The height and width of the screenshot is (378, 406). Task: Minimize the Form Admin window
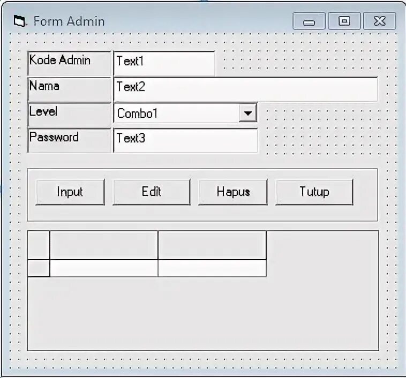coord(309,21)
